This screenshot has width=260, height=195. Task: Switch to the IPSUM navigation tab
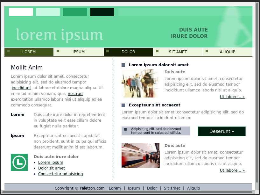tap(79, 52)
